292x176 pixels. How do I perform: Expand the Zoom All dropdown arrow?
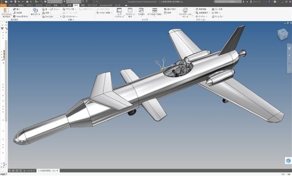209,13
